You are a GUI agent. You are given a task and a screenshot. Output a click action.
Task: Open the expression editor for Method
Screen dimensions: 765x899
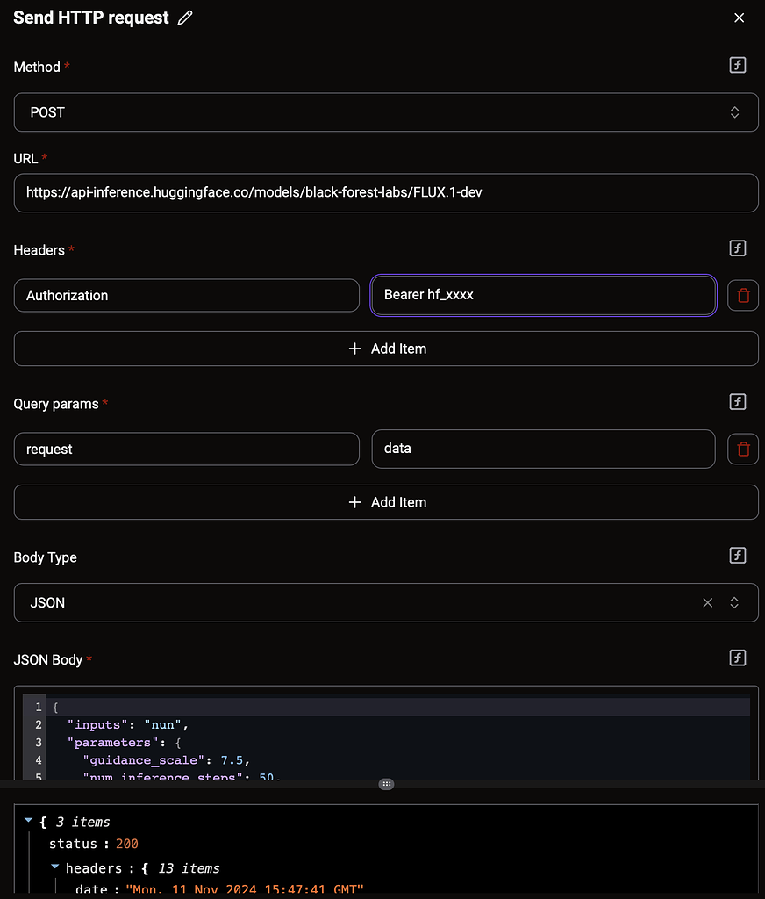point(737,65)
